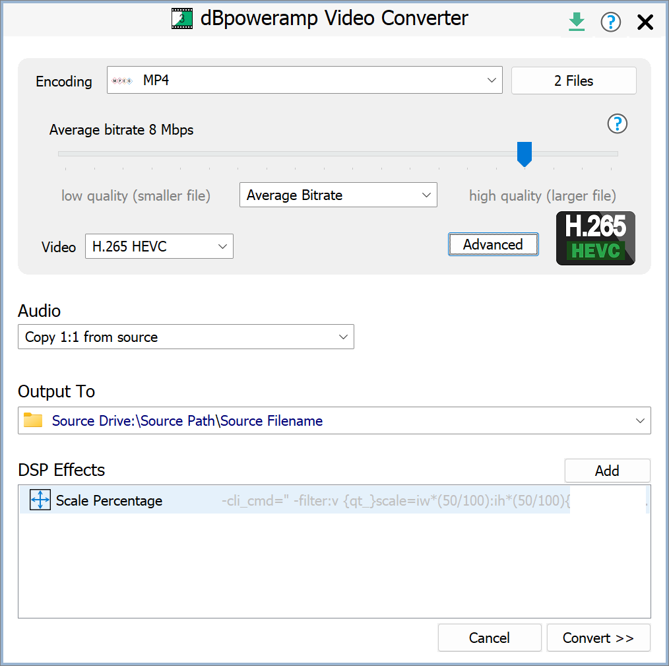Click the bitrate help question mark icon
The width and height of the screenshot is (669, 666).
[617, 123]
